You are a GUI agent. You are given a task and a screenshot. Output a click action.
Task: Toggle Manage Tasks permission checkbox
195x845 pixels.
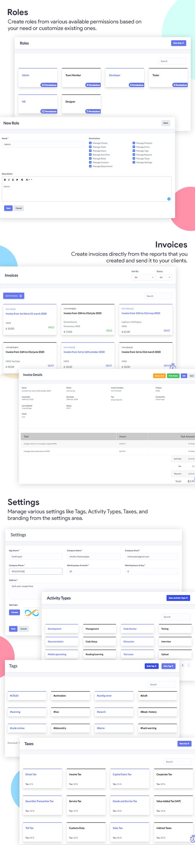pyautogui.click(x=90, y=147)
